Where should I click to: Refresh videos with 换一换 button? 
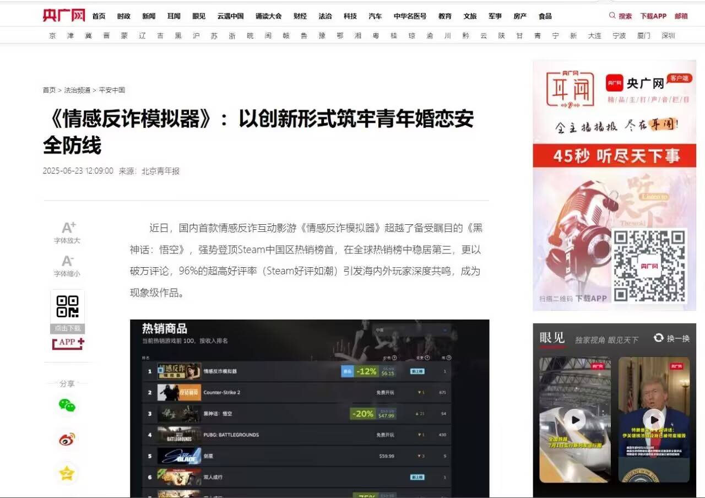pos(671,338)
